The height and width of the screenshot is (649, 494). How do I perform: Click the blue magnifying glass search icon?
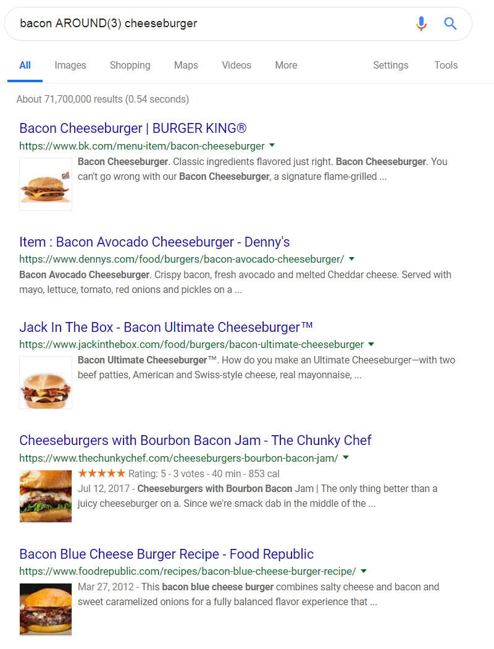coord(450,23)
